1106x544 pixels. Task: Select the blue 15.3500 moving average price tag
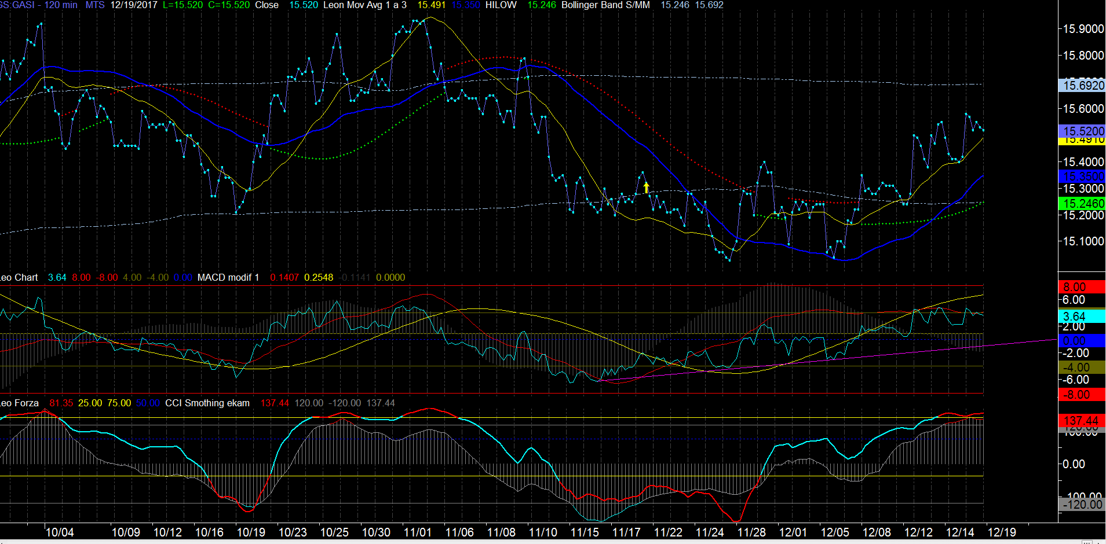point(1082,177)
